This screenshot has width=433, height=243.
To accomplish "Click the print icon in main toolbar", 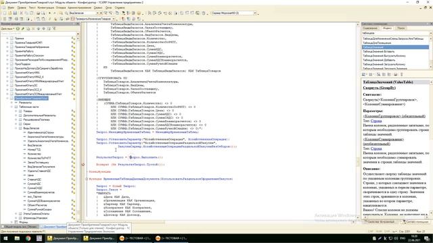I will 39,13.
